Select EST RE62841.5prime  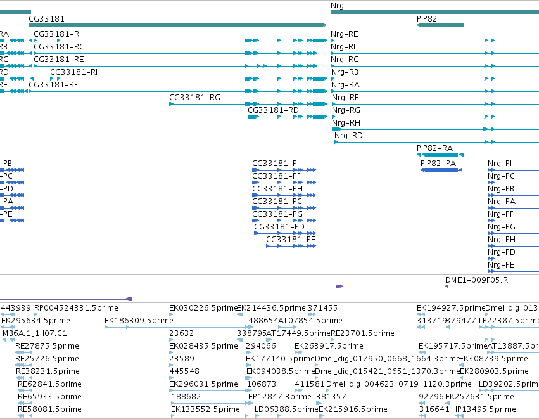point(49,384)
